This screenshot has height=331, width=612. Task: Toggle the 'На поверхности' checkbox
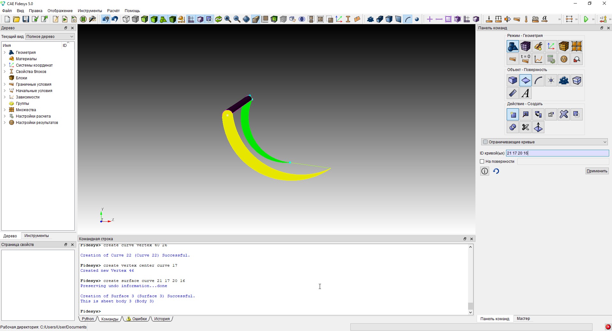[482, 162]
